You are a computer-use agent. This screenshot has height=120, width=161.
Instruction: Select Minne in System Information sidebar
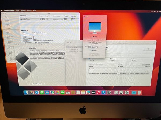tap(8, 32)
